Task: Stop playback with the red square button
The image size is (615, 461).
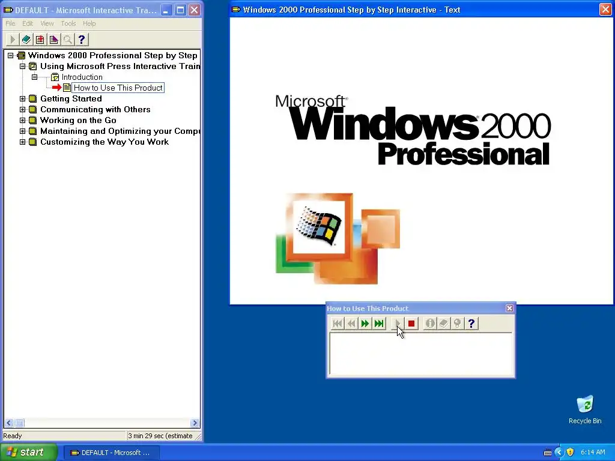Action: [411, 324]
